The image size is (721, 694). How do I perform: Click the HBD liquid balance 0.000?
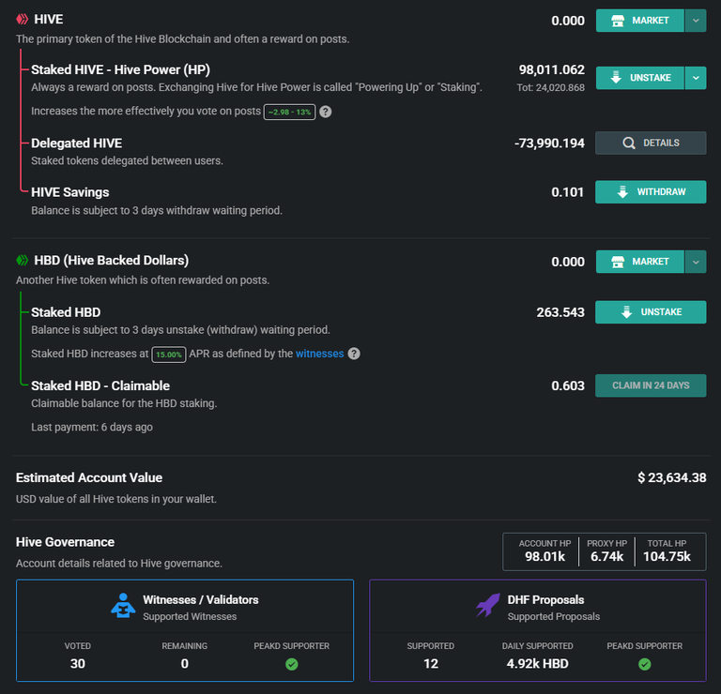coord(568,263)
